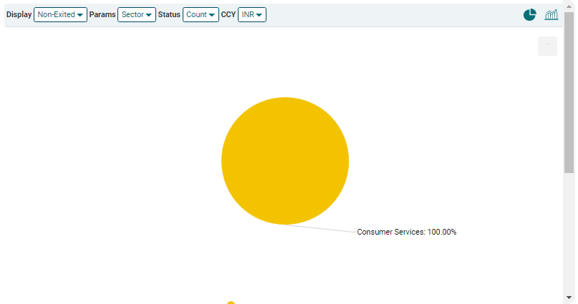Viewport: 578px width, 304px height.
Task: Click the vertical scrollbar thumb
Action: [569, 93]
